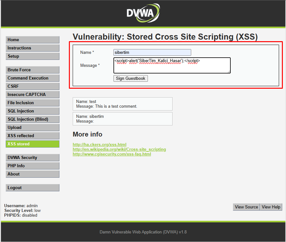This screenshot has height=242, width=286.
Task: Open the About page
Action: (33, 174)
